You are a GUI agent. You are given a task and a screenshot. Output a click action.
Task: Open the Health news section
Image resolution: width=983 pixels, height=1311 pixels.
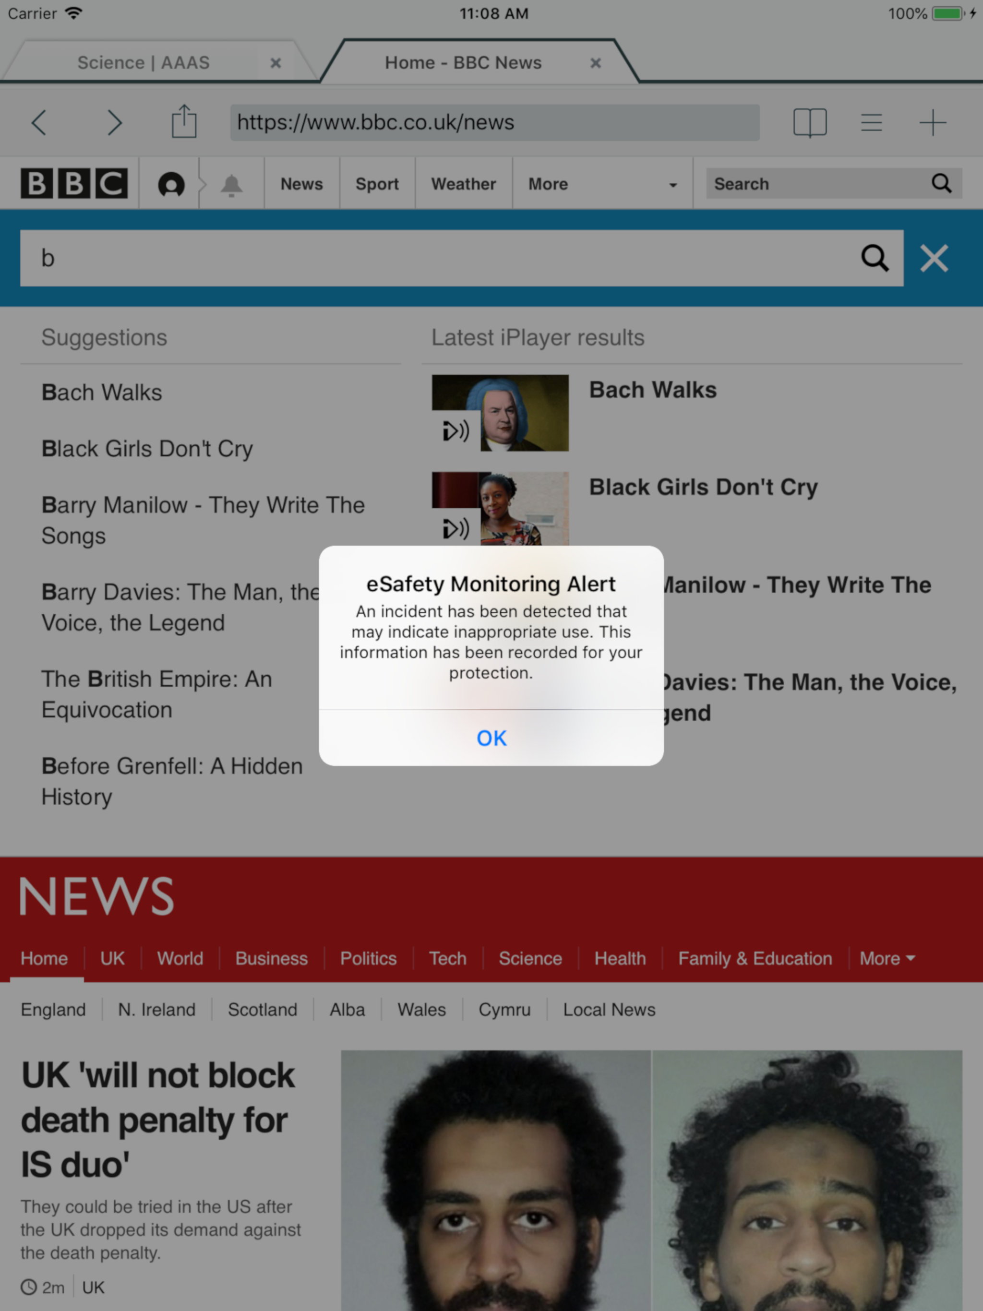click(620, 958)
